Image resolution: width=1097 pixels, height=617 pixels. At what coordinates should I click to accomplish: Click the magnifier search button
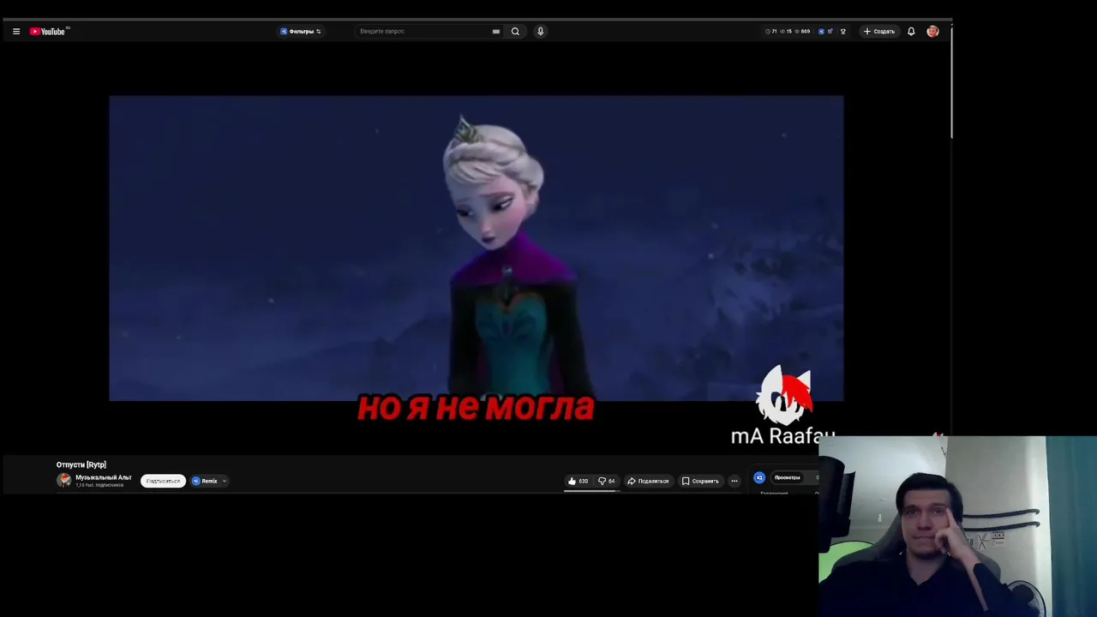click(x=515, y=31)
